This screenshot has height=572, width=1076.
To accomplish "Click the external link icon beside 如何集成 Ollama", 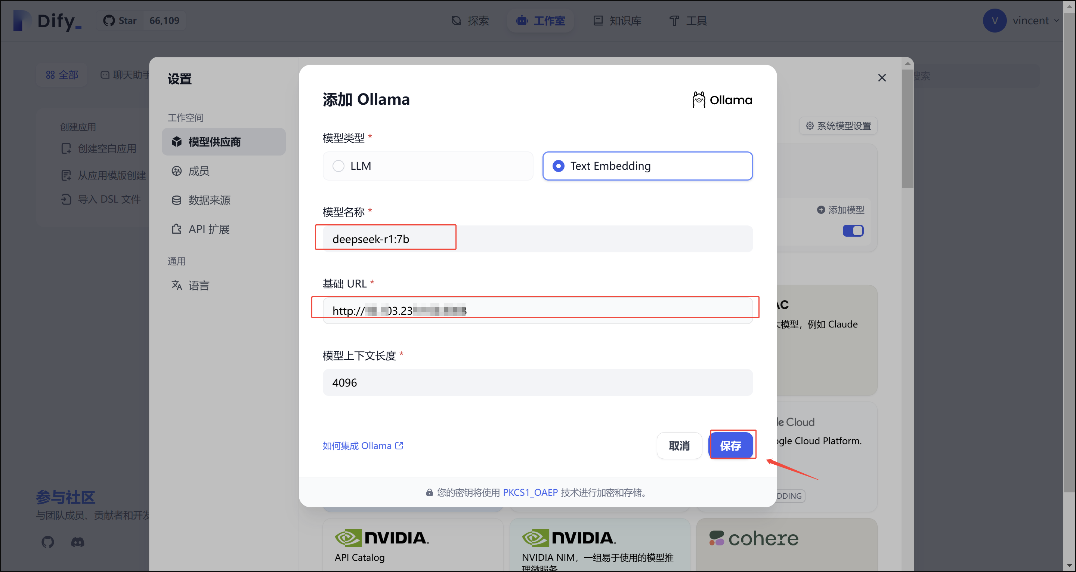I will [399, 445].
